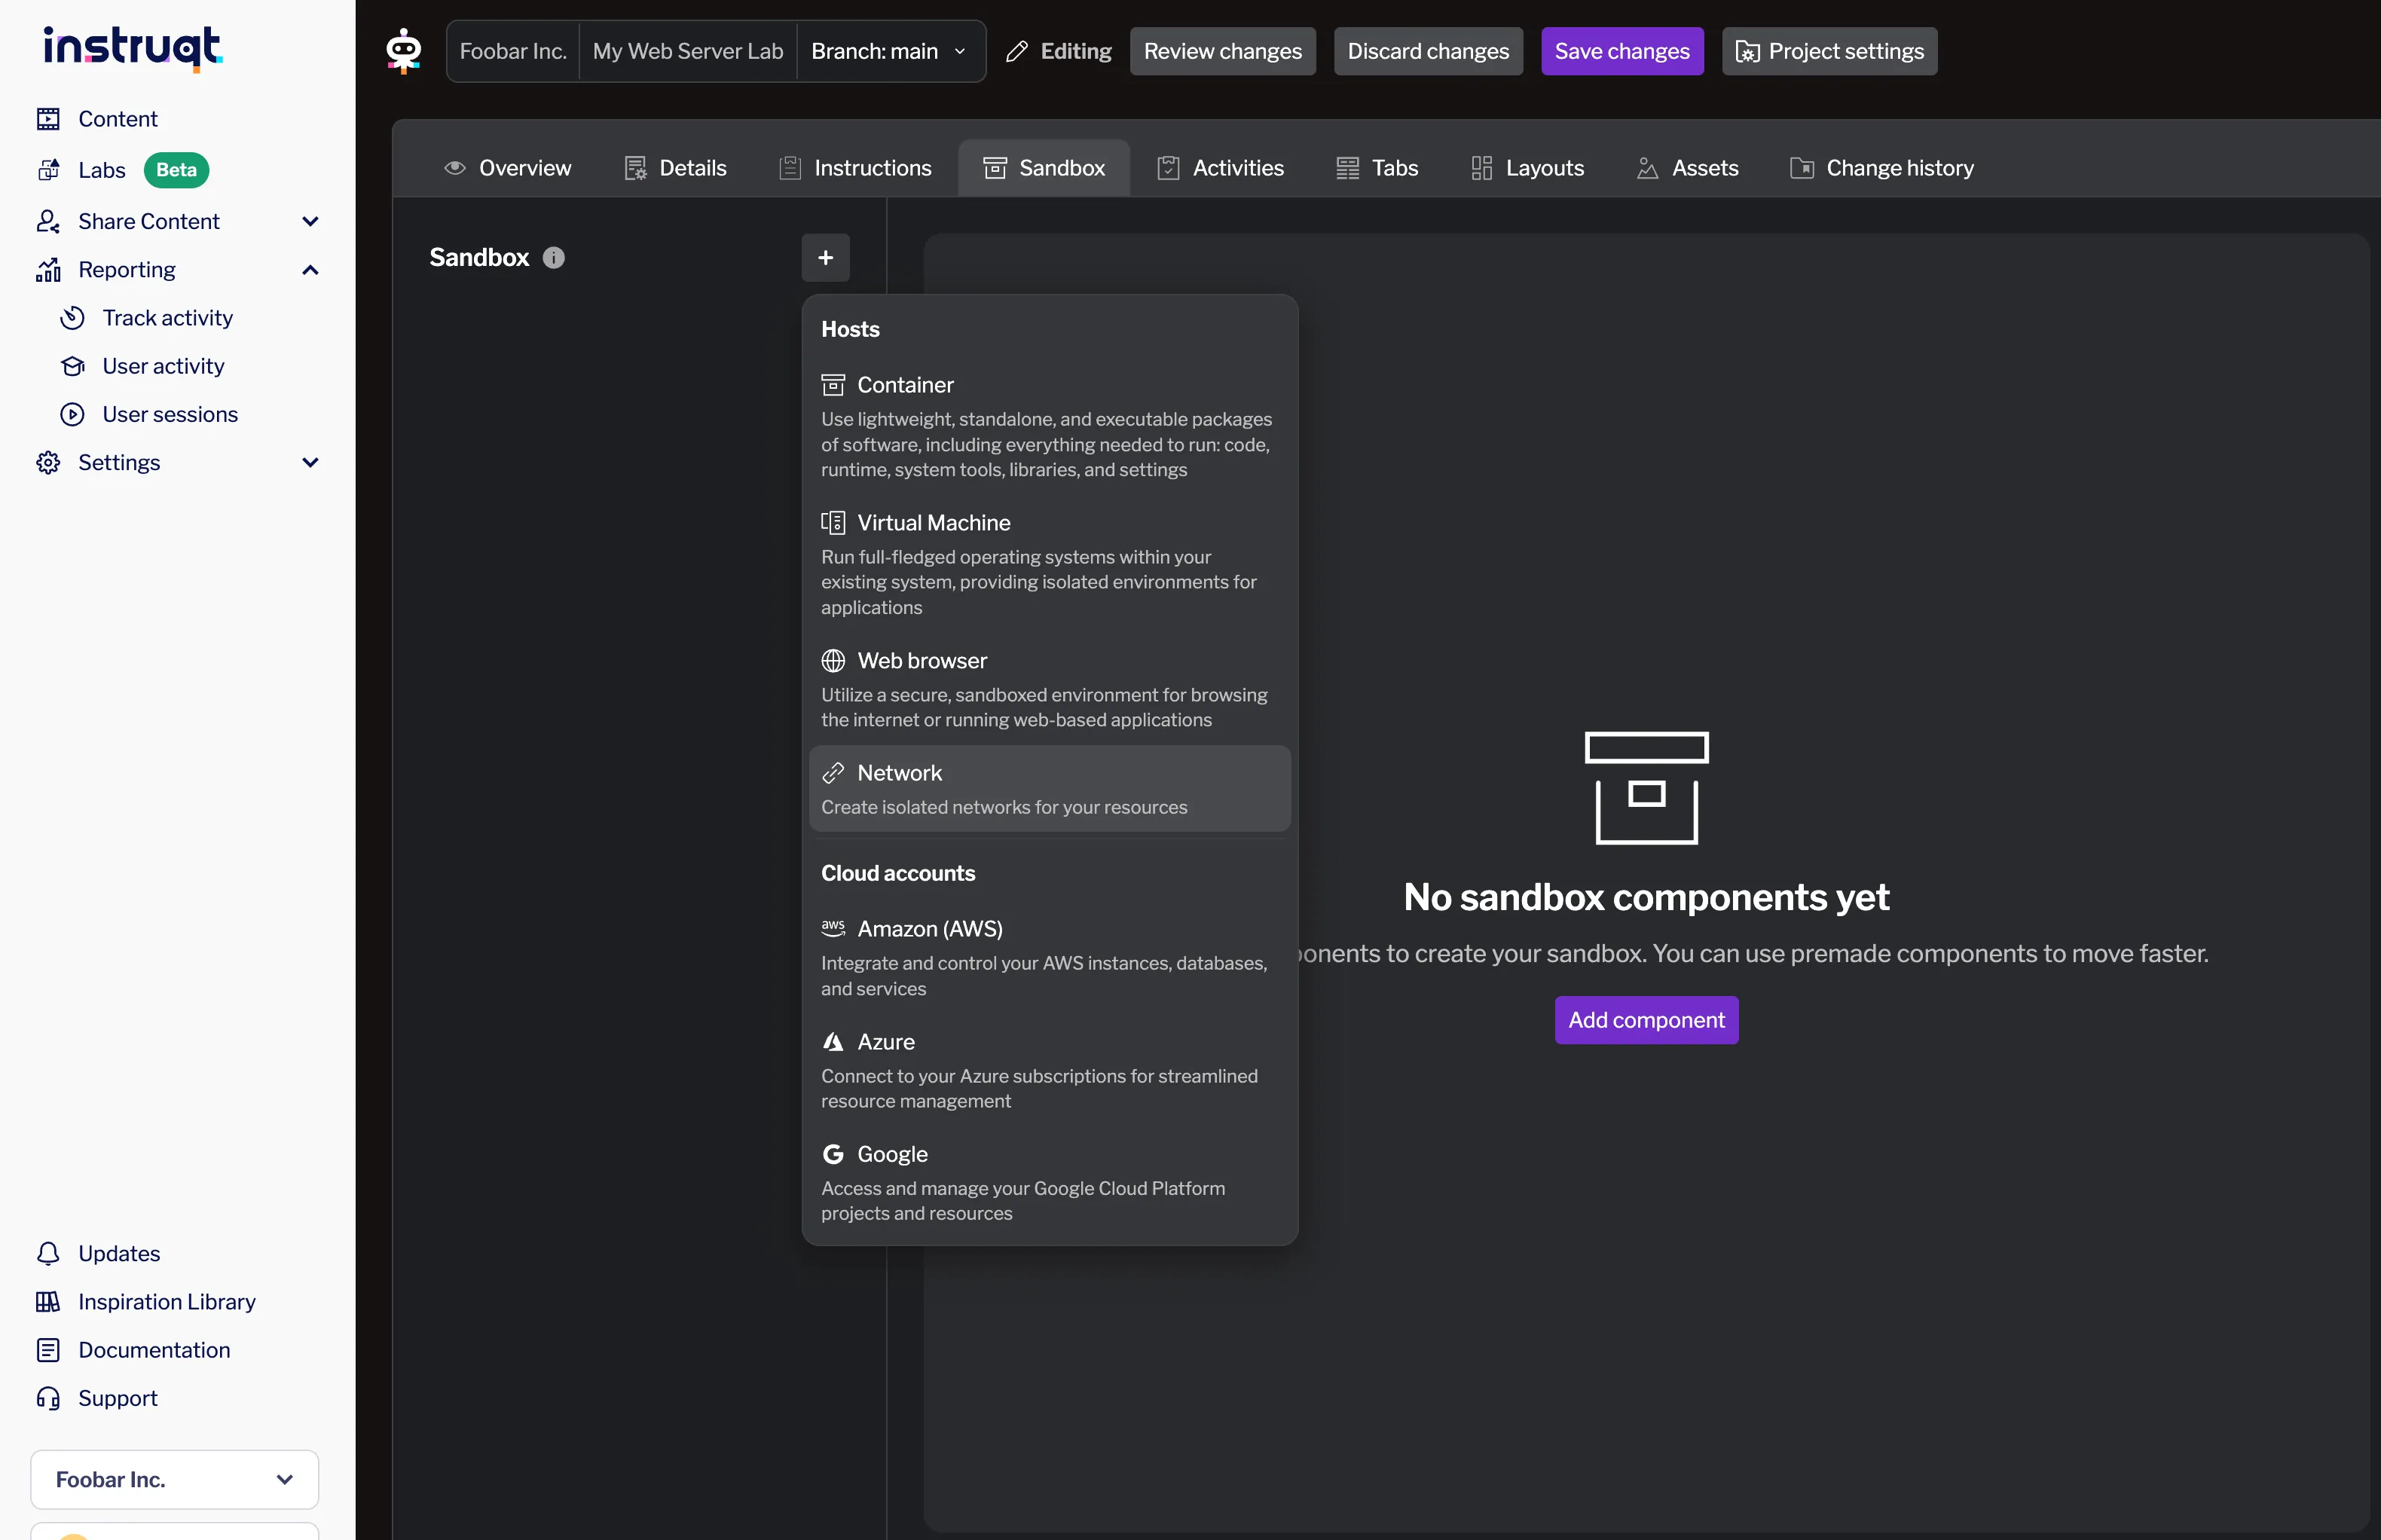Expand the Share Content section
The height and width of the screenshot is (1540, 2381).
tap(310, 221)
